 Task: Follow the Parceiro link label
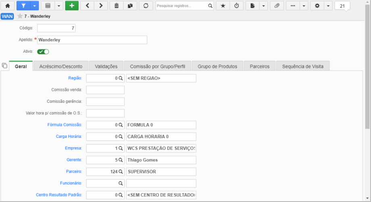[x=74, y=171]
